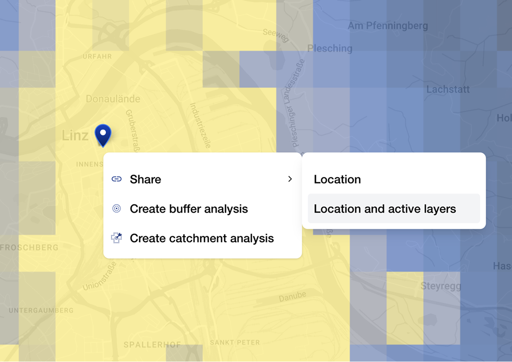Select Location in the share submenu
512x362 pixels.
(394, 179)
